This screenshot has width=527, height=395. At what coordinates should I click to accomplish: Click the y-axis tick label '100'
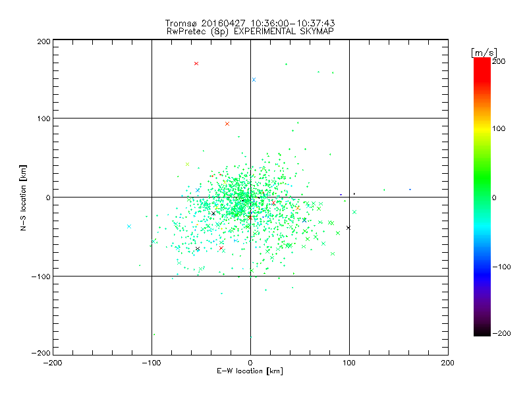tap(43, 119)
